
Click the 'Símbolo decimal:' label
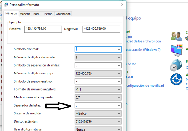coord(26,49)
